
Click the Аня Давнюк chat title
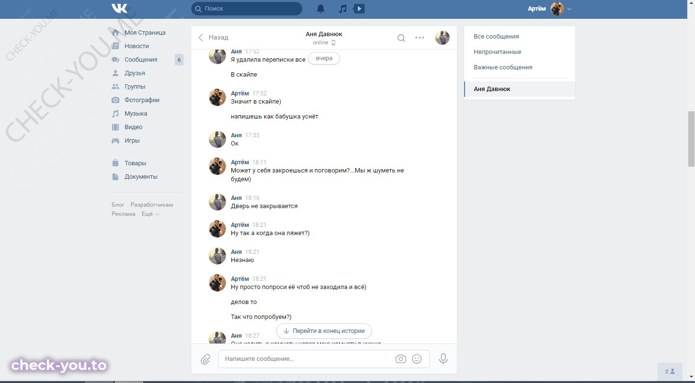point(324,34)
